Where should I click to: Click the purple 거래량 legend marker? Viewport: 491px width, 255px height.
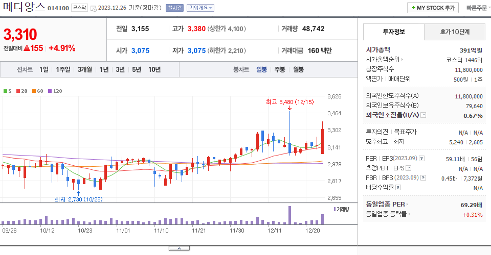(x=334, y=209)
